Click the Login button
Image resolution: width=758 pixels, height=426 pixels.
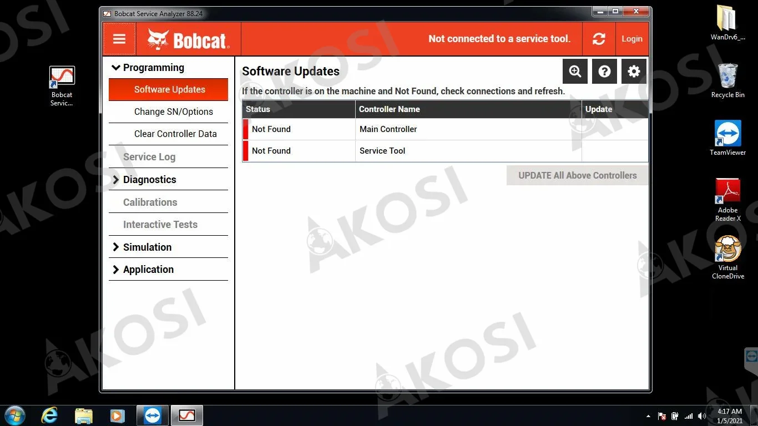pos(632,39)
